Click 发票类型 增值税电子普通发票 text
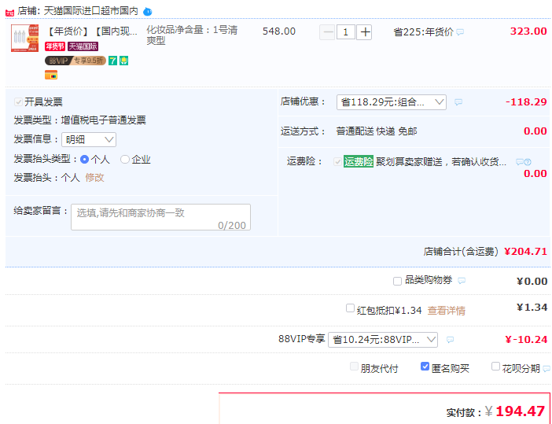 [x=80, y=120]
